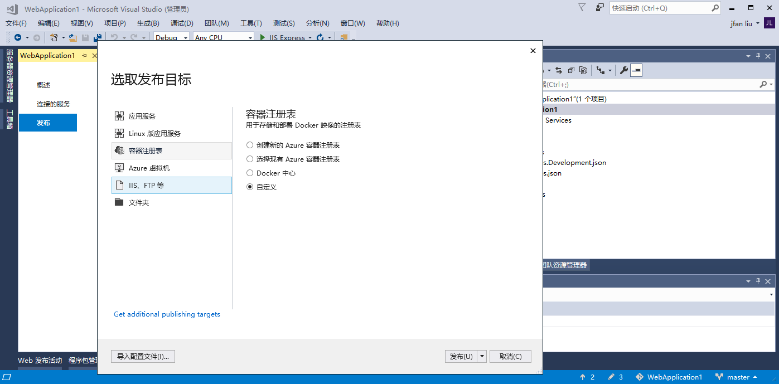The width and height of the screenshot is (779, 384).
Task: Click the new project toolbar icon
Action: coord(54,37)
